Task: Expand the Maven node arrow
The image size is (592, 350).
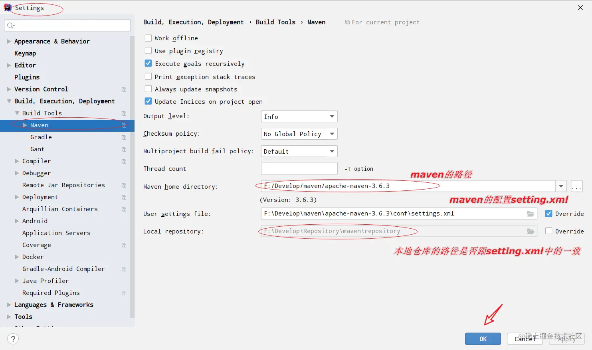Action: point(25,125)
